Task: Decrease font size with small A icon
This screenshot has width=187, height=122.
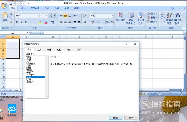Action: [x=55, y=16]
